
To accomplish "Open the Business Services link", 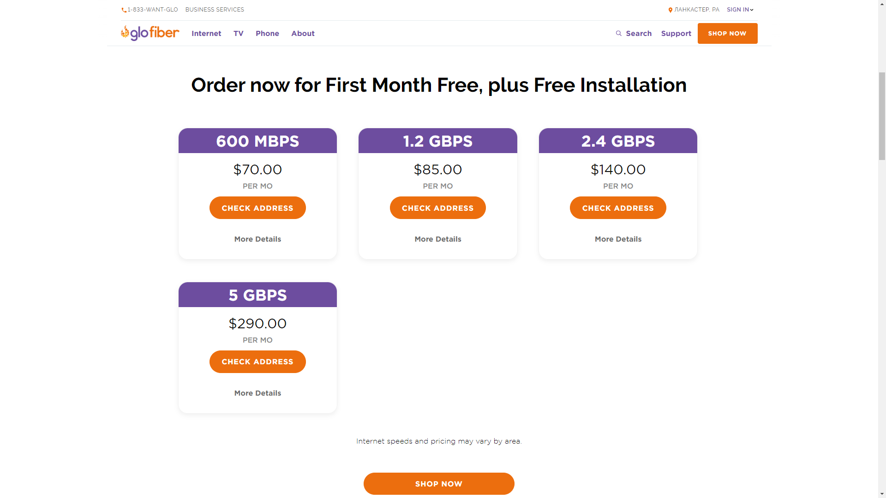I will pos(215,10).
